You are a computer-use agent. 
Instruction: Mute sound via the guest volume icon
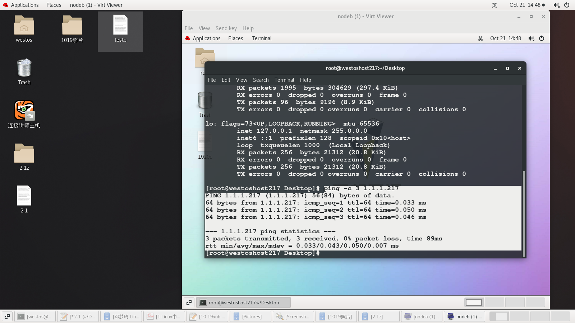click(x=531, y=38)
